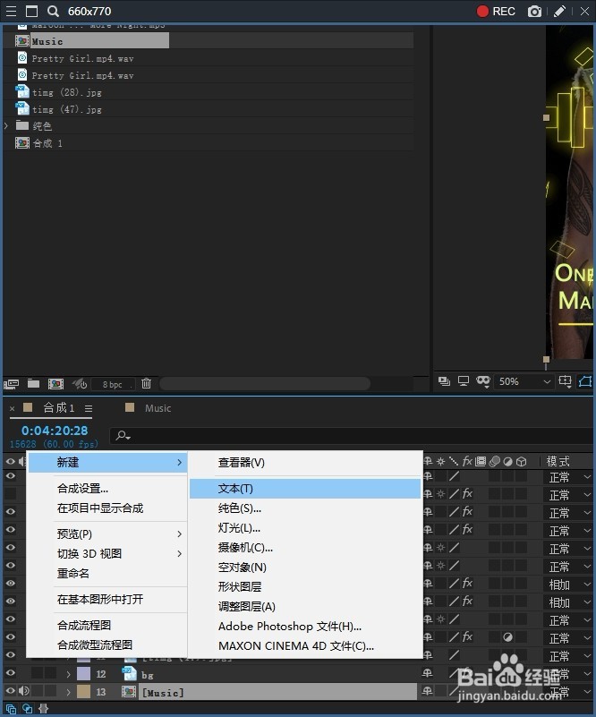Click 合成1 tab label color swatch

pyautogui.click(x=28, y=407)
